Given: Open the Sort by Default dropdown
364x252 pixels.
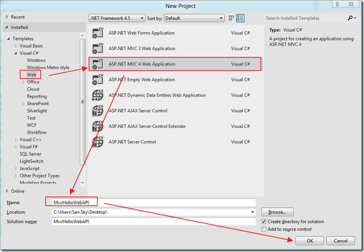Looking at the screenshot, I should (x=194, y=18).
